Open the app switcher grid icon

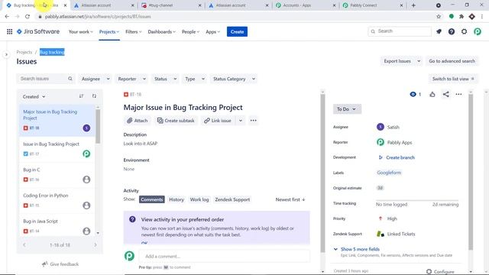pyautogui.click(x=10, y=31)
